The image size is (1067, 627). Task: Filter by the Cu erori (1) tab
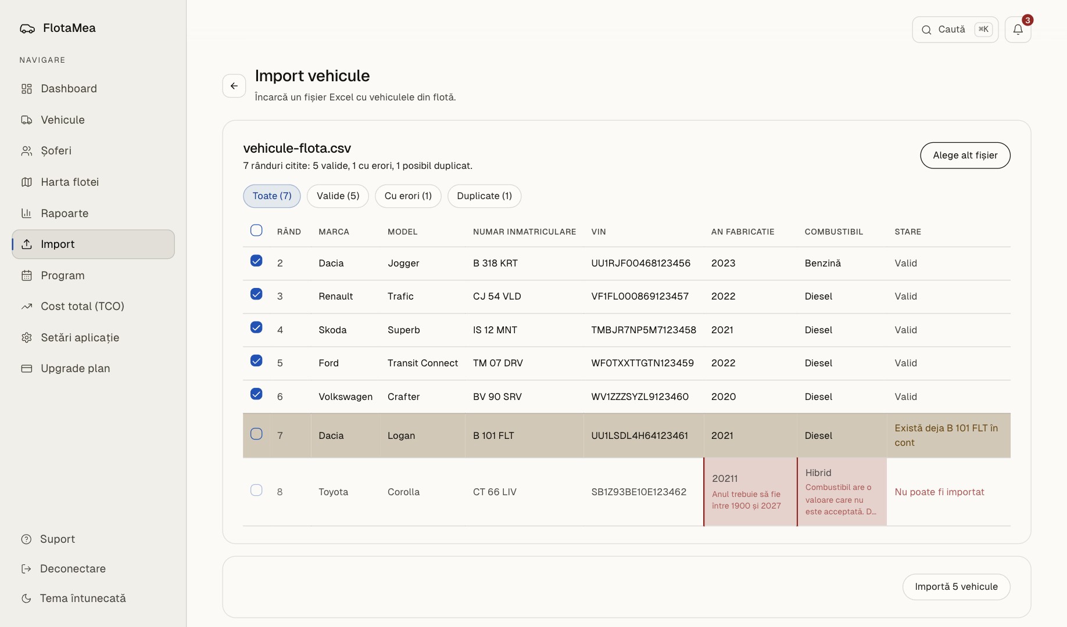pos(408,196)
